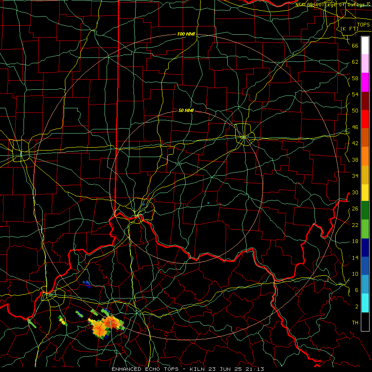Viewport: 372px width, 372px height.
Task: Click the legend value "42"
Action: click(355, 143)
